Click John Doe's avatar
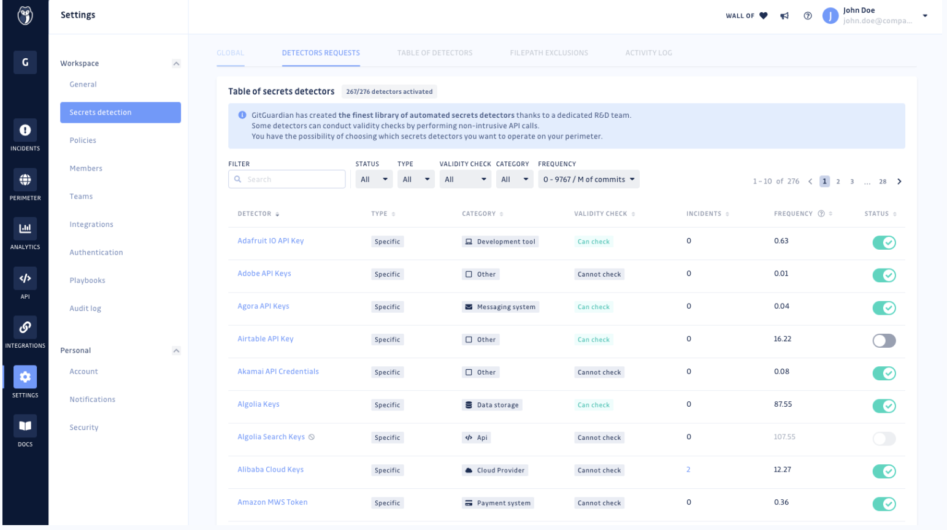947x530 pixels. [830, 16]
